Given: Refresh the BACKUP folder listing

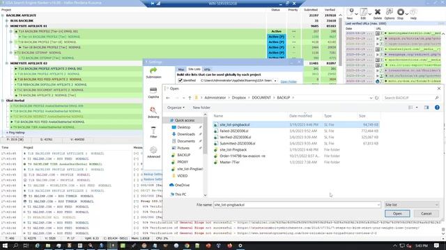Looking at the screenshot, I should pyautogui.click(x=376, y=98).
